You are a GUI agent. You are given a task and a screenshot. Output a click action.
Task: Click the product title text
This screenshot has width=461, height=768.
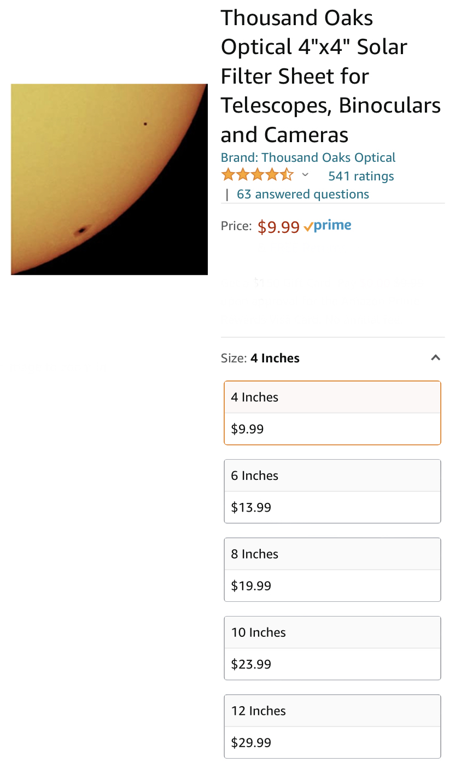[x=330, y=77]
